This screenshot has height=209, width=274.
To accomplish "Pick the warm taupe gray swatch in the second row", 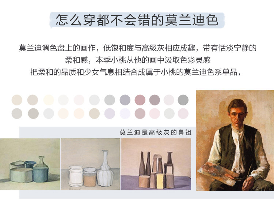I will (33, 113).
